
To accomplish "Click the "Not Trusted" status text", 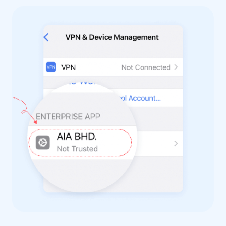I will (77, 149).
